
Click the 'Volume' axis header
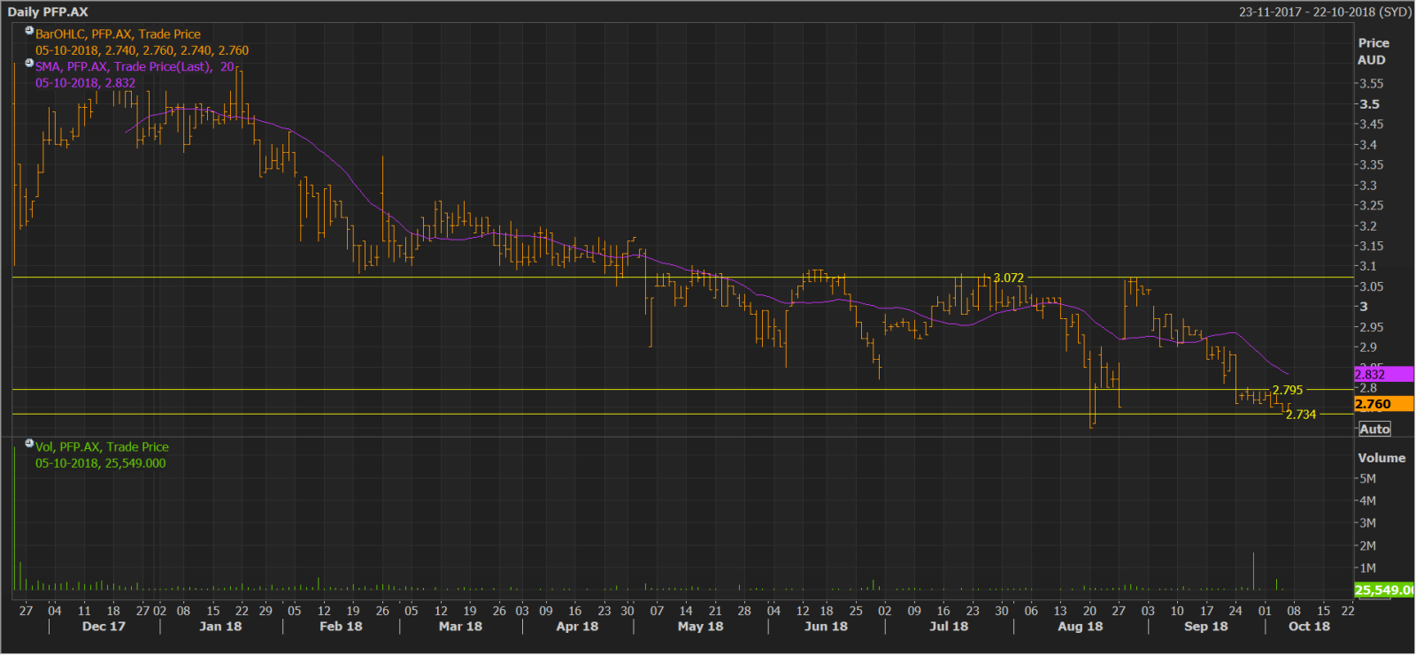1381,458
